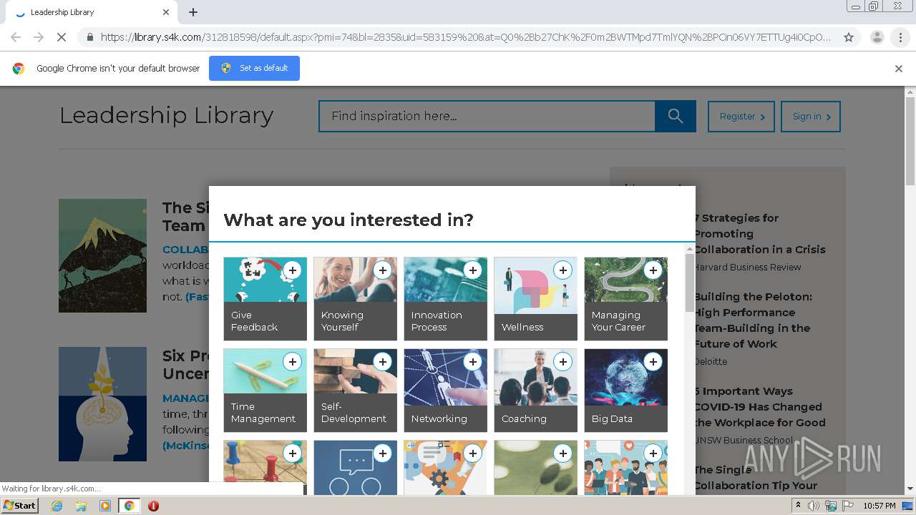Open the Windows Start menu
The width and height of the screenshot is (916, 515).
coord(19,506)
